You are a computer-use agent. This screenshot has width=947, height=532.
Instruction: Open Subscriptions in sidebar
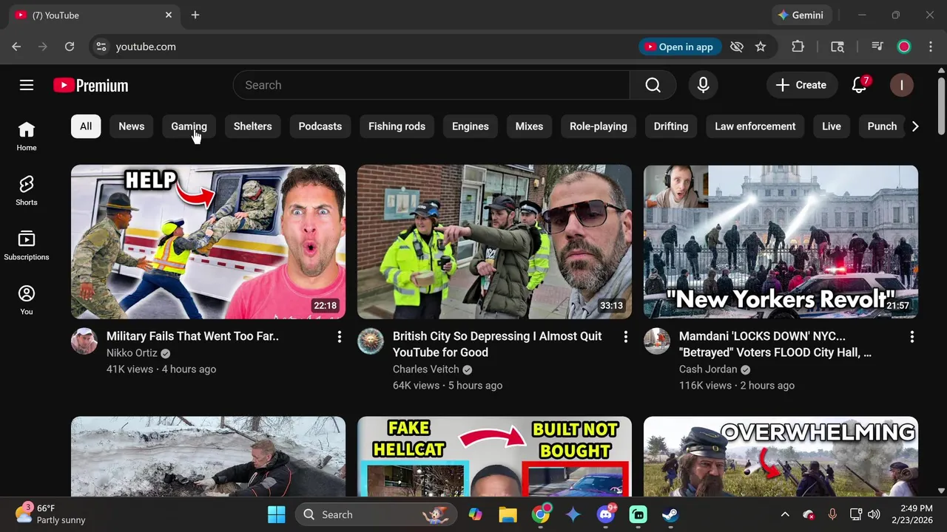point(27,246)
